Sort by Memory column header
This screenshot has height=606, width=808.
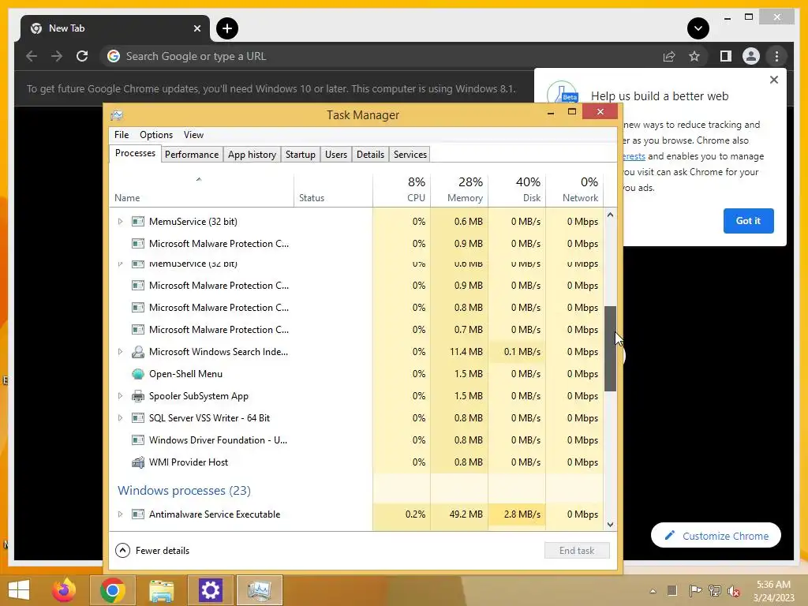point(459,191)
